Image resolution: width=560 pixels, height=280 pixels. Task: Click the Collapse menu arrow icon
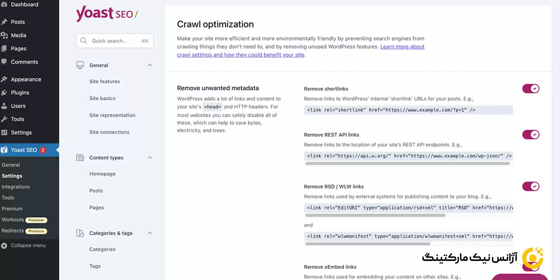4,245
